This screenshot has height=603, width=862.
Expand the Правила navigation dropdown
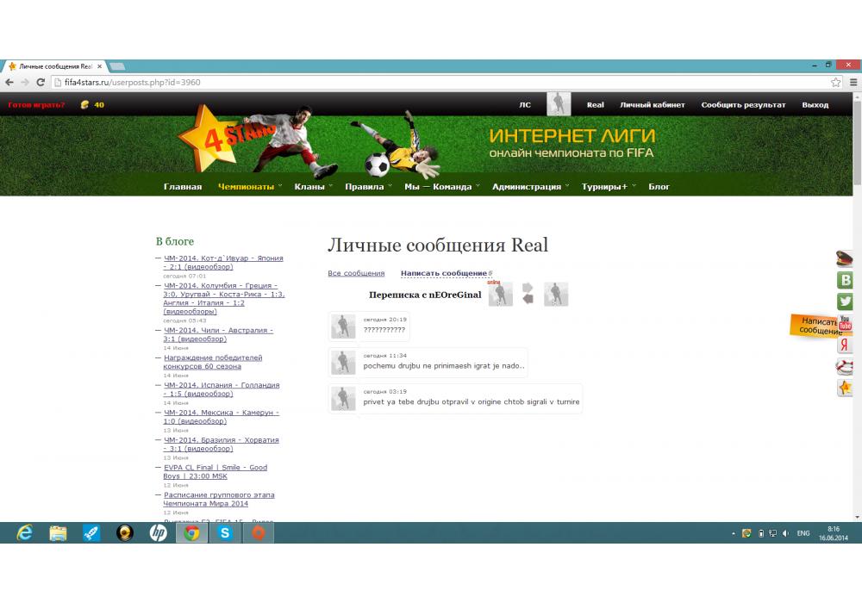(368, 187)
